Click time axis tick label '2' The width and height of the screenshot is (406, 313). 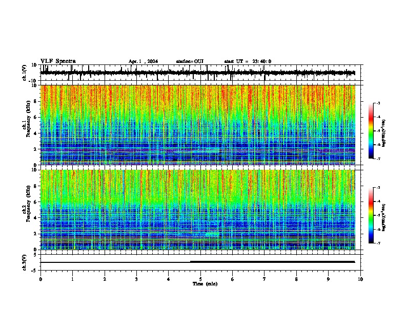click(x=105, y=279)
